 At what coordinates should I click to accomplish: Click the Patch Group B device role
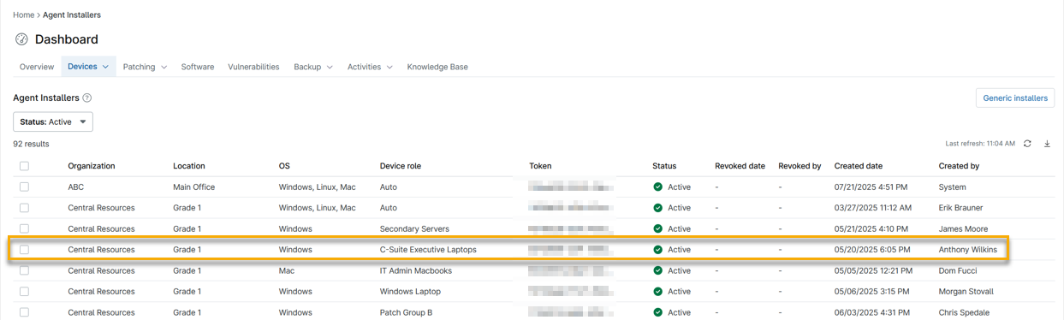[406, 312]
